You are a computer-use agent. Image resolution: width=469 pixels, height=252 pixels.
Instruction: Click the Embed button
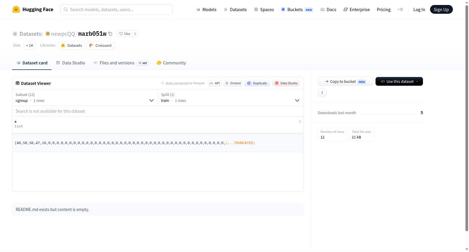pos(233,83)
